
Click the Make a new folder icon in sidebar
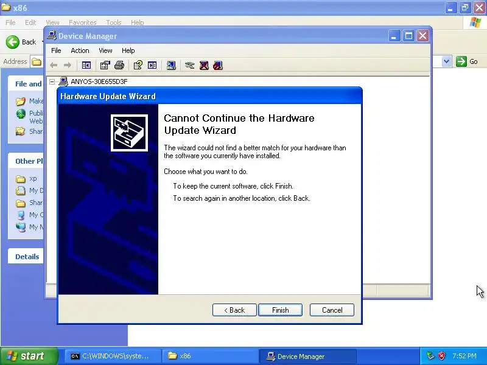coord(21,101)
